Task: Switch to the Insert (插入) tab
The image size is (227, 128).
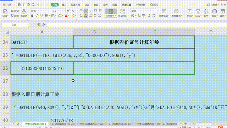Action: (64, 5)
